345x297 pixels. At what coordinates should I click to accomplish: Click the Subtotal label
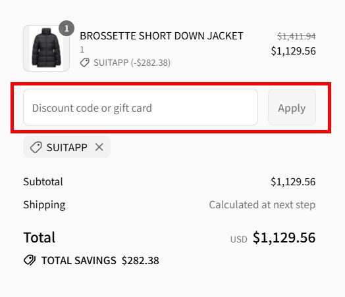coord(43,182)
